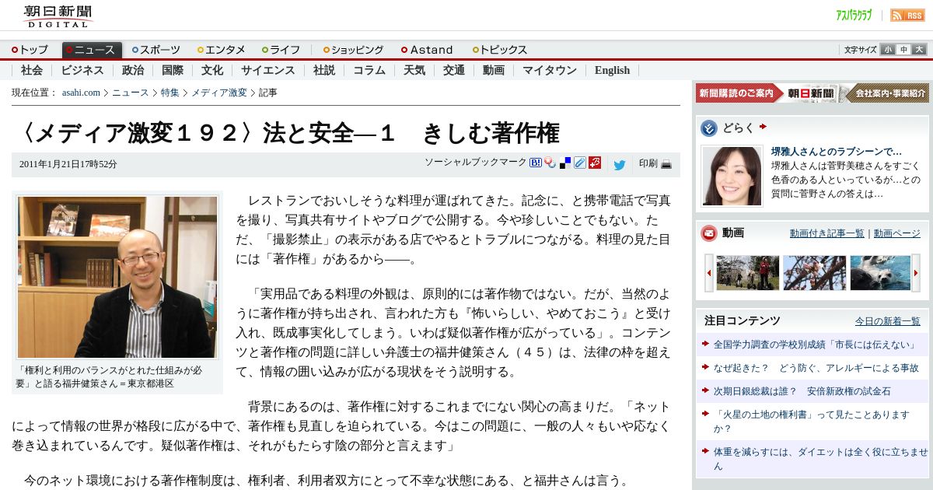The image size is (933, 490).
Task: Follow the 特集 breadcrumb link
Action: [x=169, y=93]
